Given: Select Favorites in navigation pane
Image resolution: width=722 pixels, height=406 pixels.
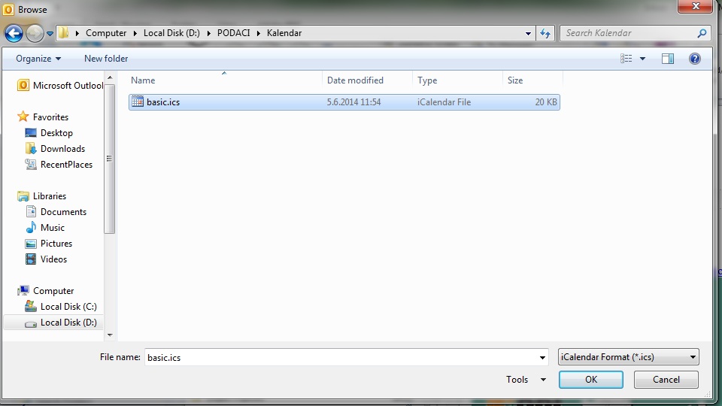Looking at the screenshot, I should [x=50, y=117].
